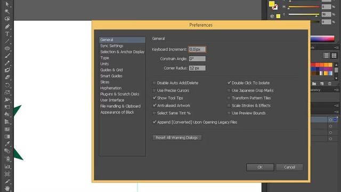Open Type preferences section

[x=104, y=58]
